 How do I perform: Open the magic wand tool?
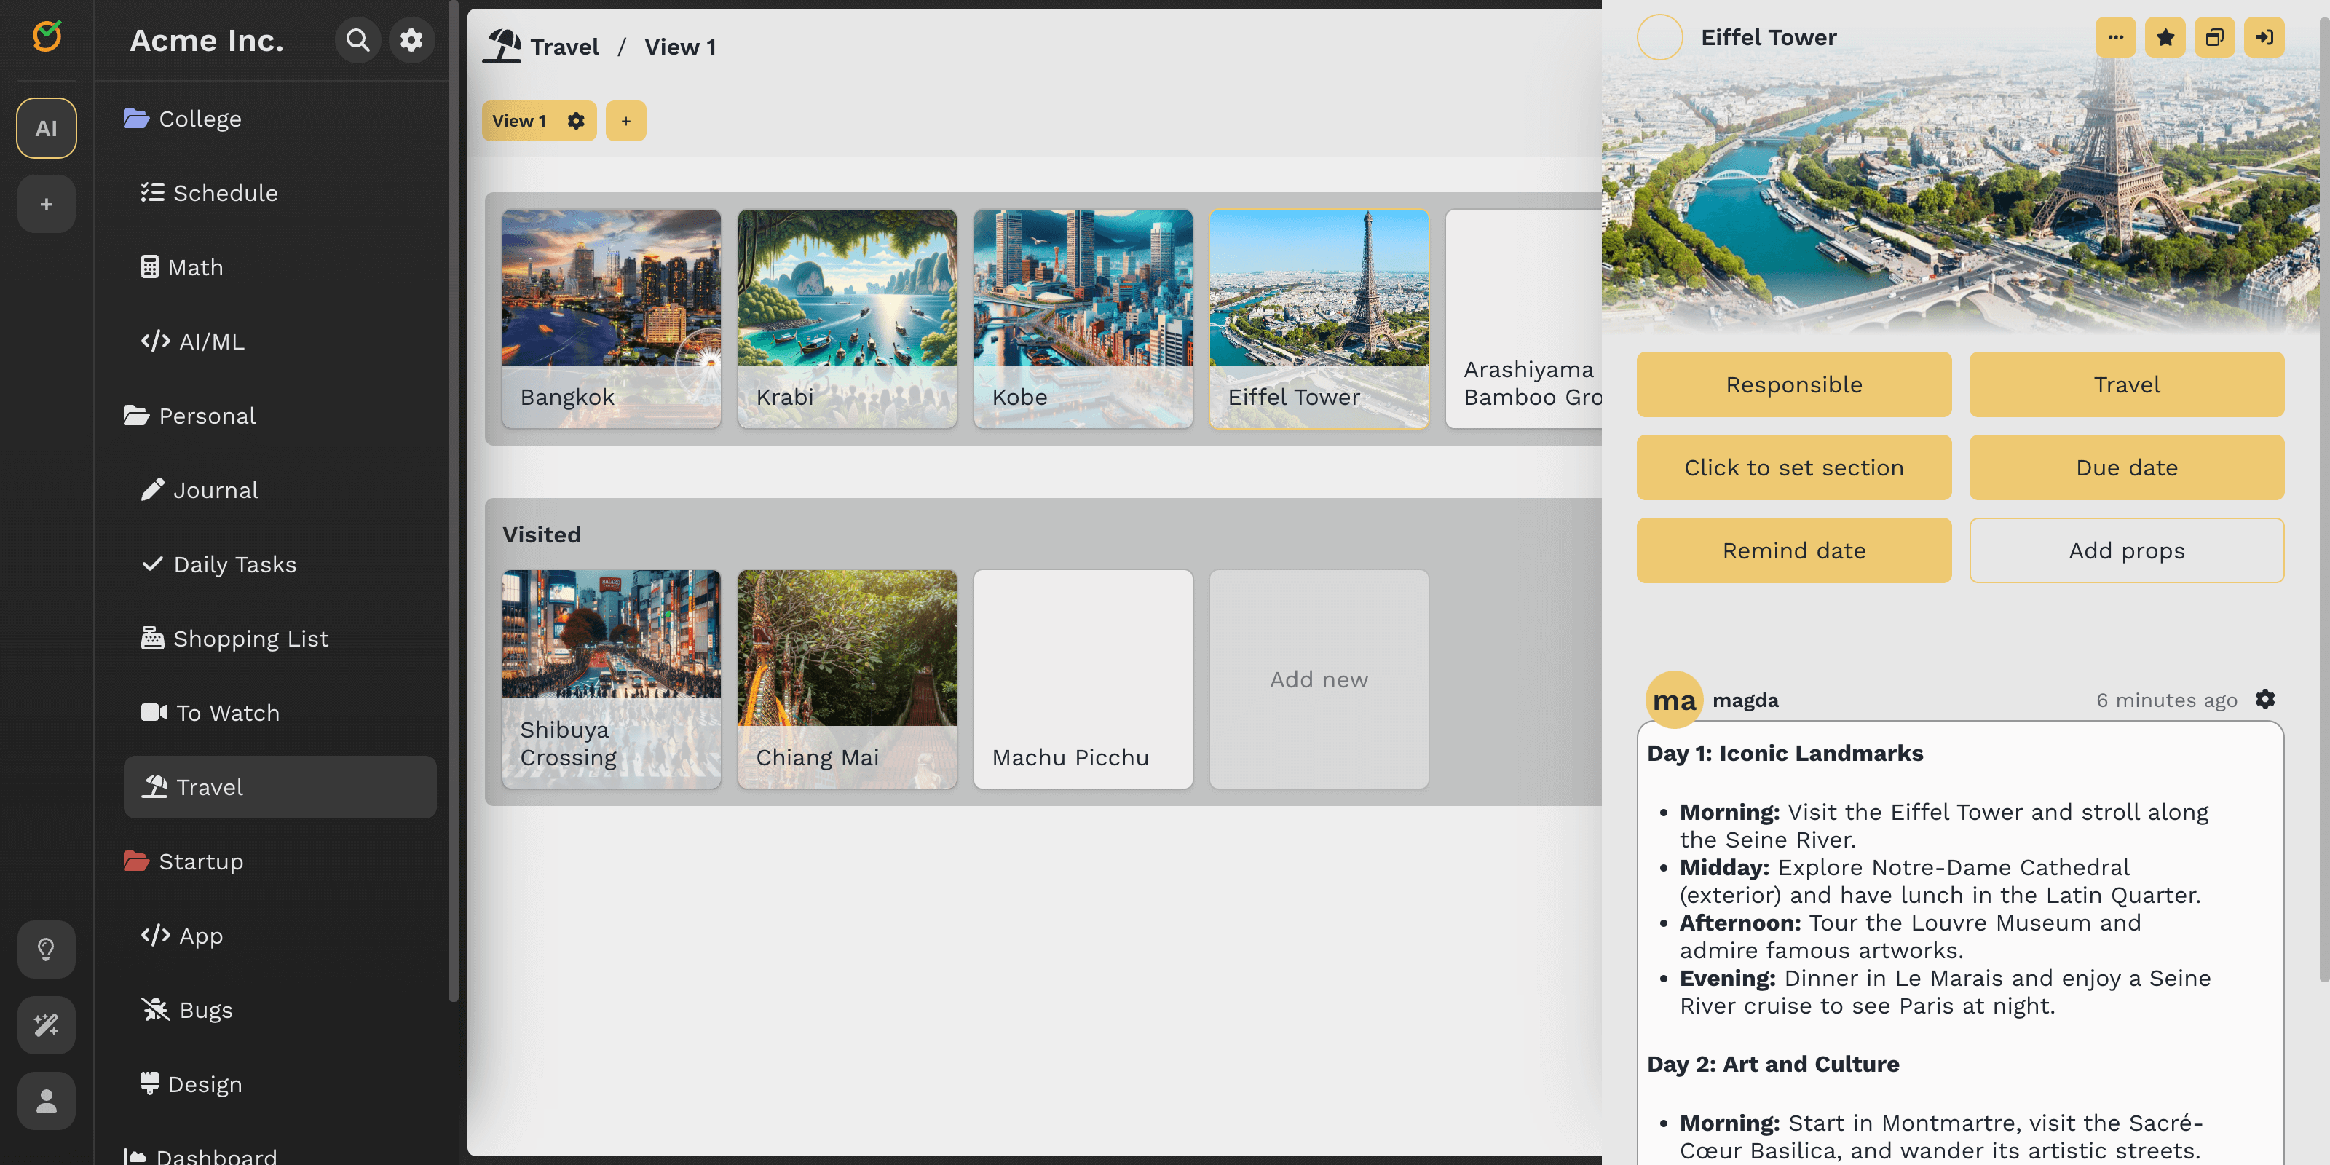click(x=46, y=1024)
